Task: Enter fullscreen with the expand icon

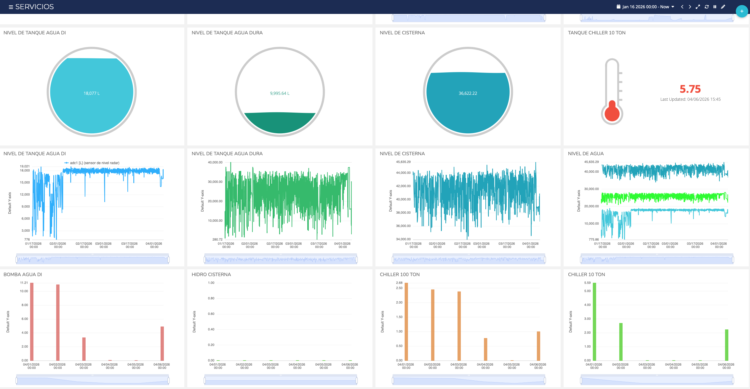Action: pos(698,7)
